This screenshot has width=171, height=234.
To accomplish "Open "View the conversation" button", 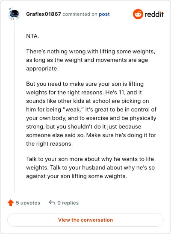I will tap(85, 220).
